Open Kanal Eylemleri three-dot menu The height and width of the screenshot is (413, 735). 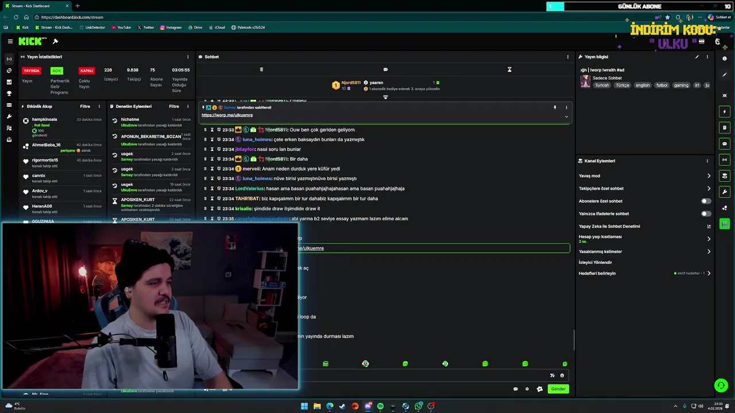707,161
